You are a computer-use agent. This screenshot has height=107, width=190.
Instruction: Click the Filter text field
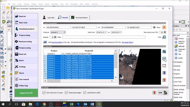[x=104, y=37]
